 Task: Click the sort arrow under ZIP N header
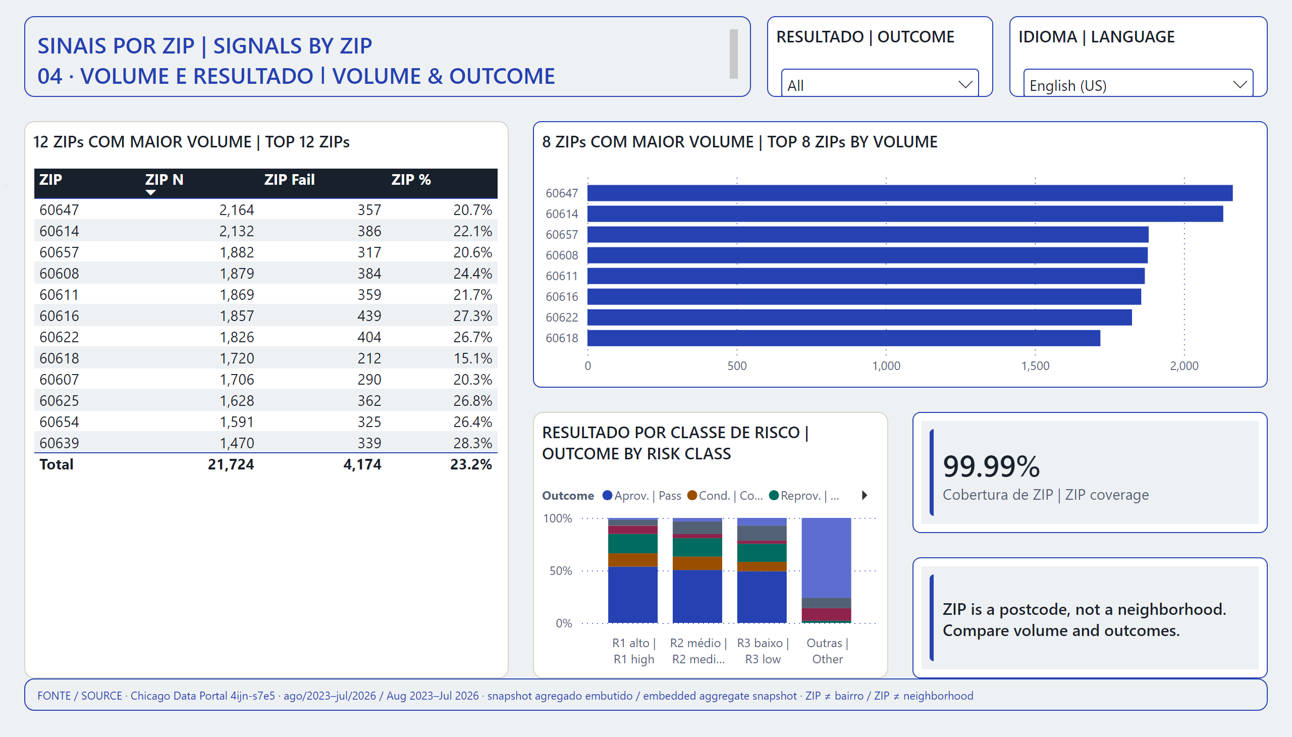[x=150, y=192]
